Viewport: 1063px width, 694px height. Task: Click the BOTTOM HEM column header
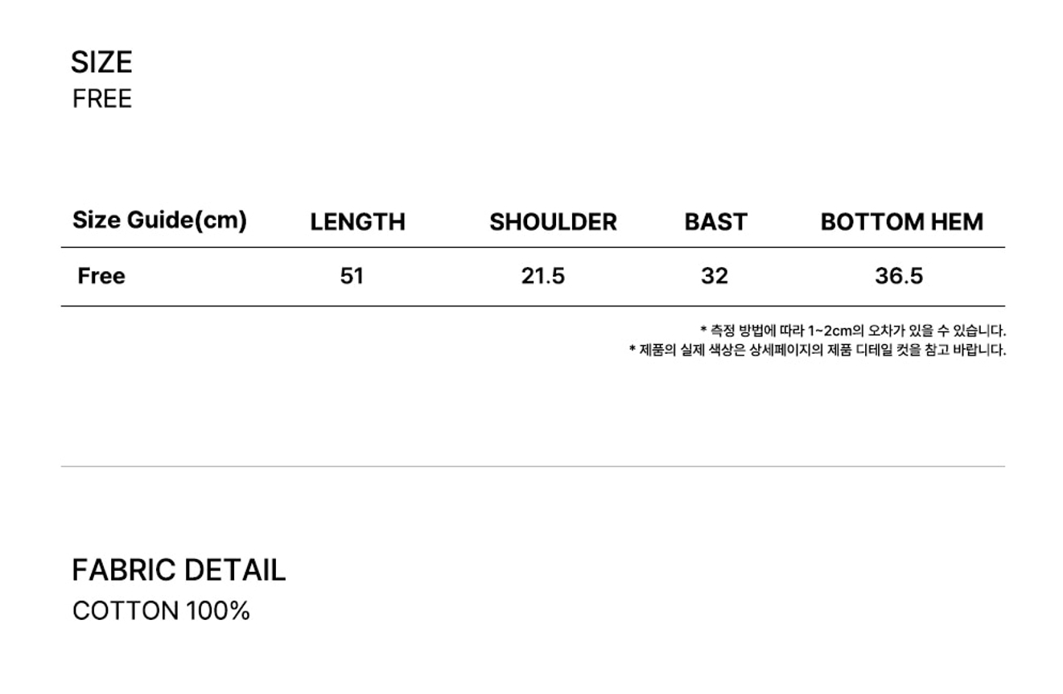[901, 222]
